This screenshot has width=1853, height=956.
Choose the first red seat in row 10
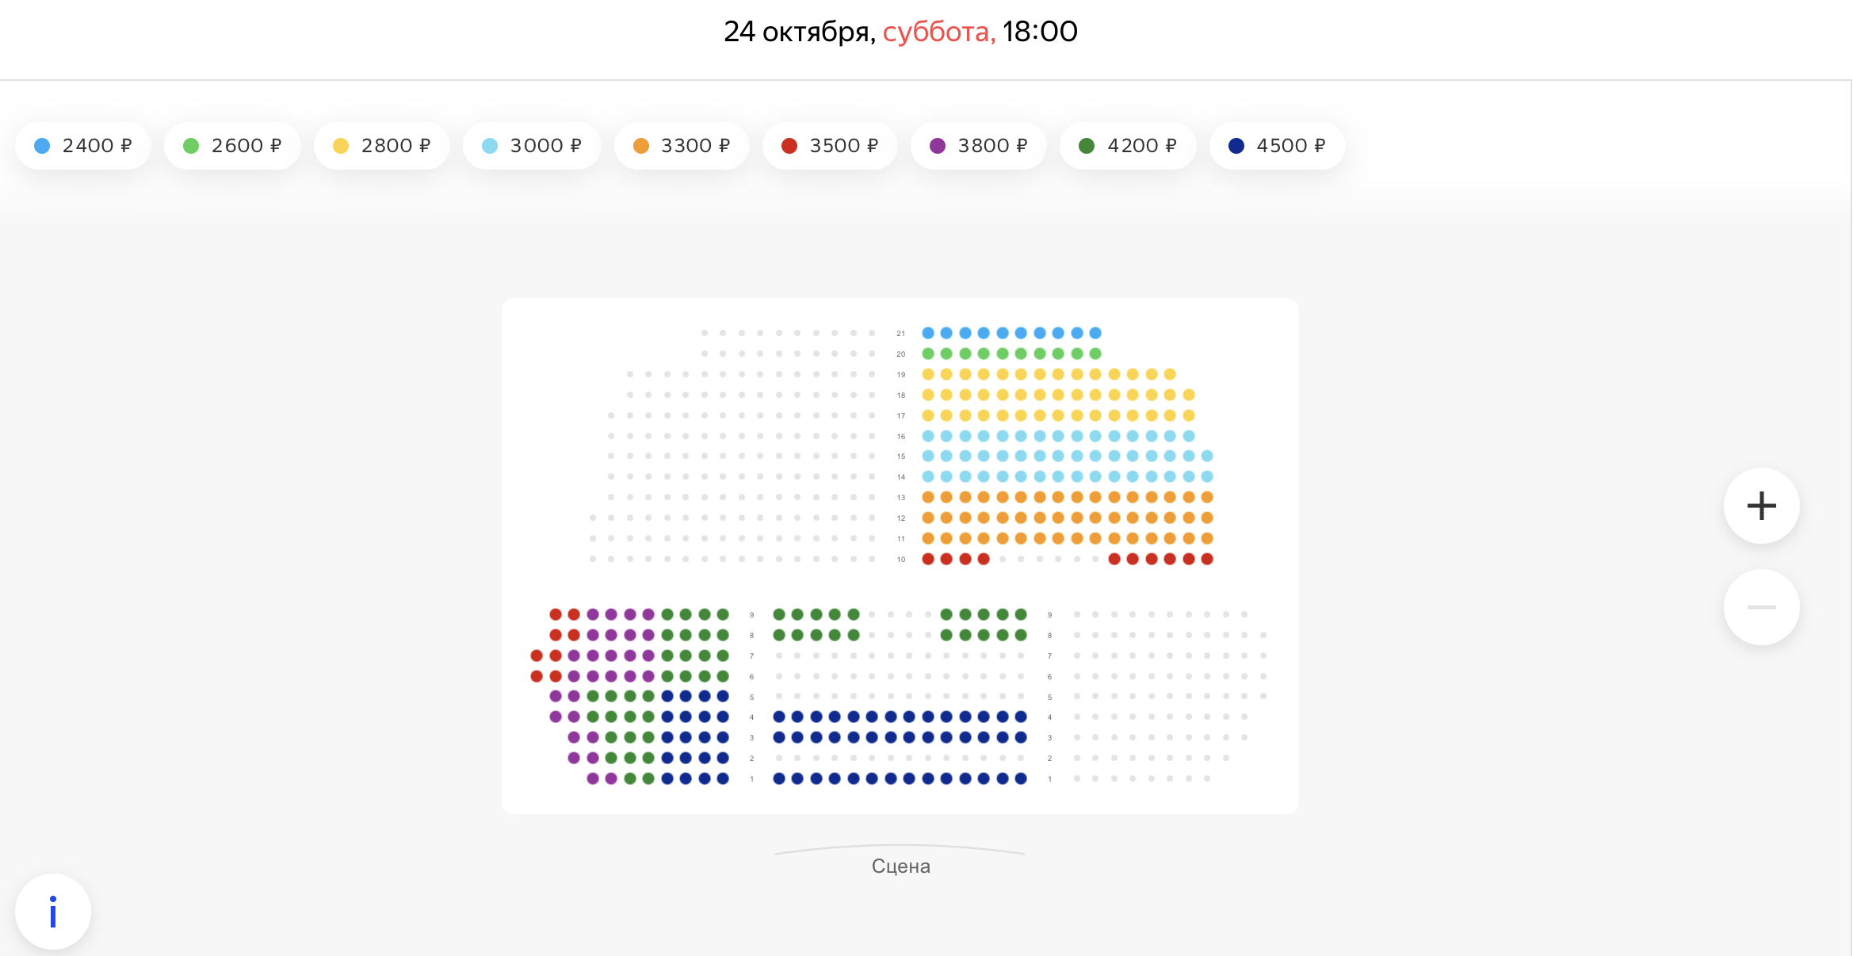tap(928, 559)
